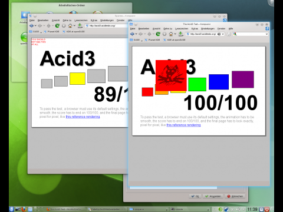The image size is (283, 212).
Task: Click the yellow square on the 89-score page
Action: (77, 78)
